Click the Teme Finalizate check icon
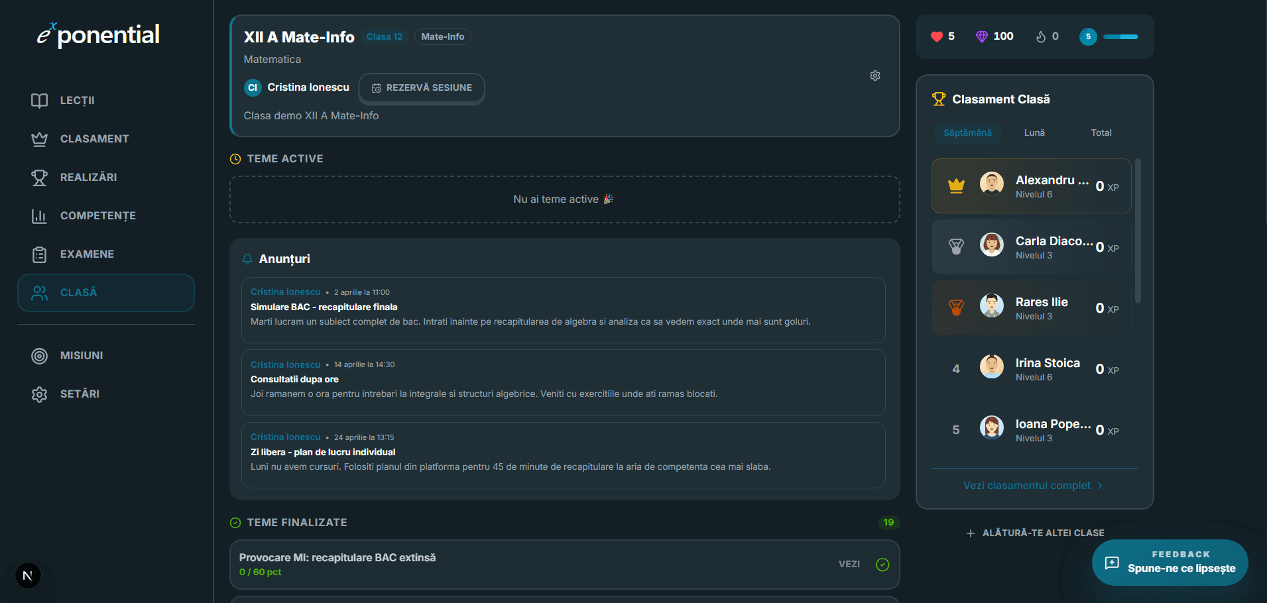This screenshot has width=1267, height=603. click(235, 523)
